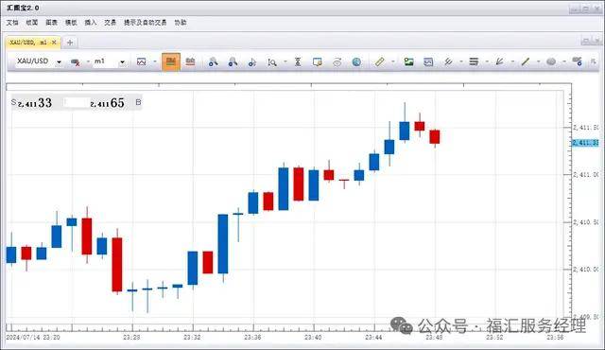Image resolution: width=605 pixels, height=350 pixels.
Task: Click the green picture insert icon
Action: (x=409, y=61)
